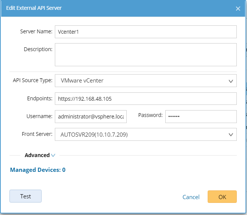This screenshot has width=247, height=215.
Task: Click the Test button
Action: (x=25, y=196)
